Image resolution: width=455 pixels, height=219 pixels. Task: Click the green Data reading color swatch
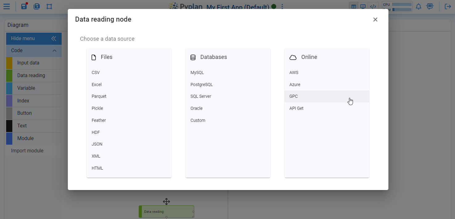tap(9, 76)
